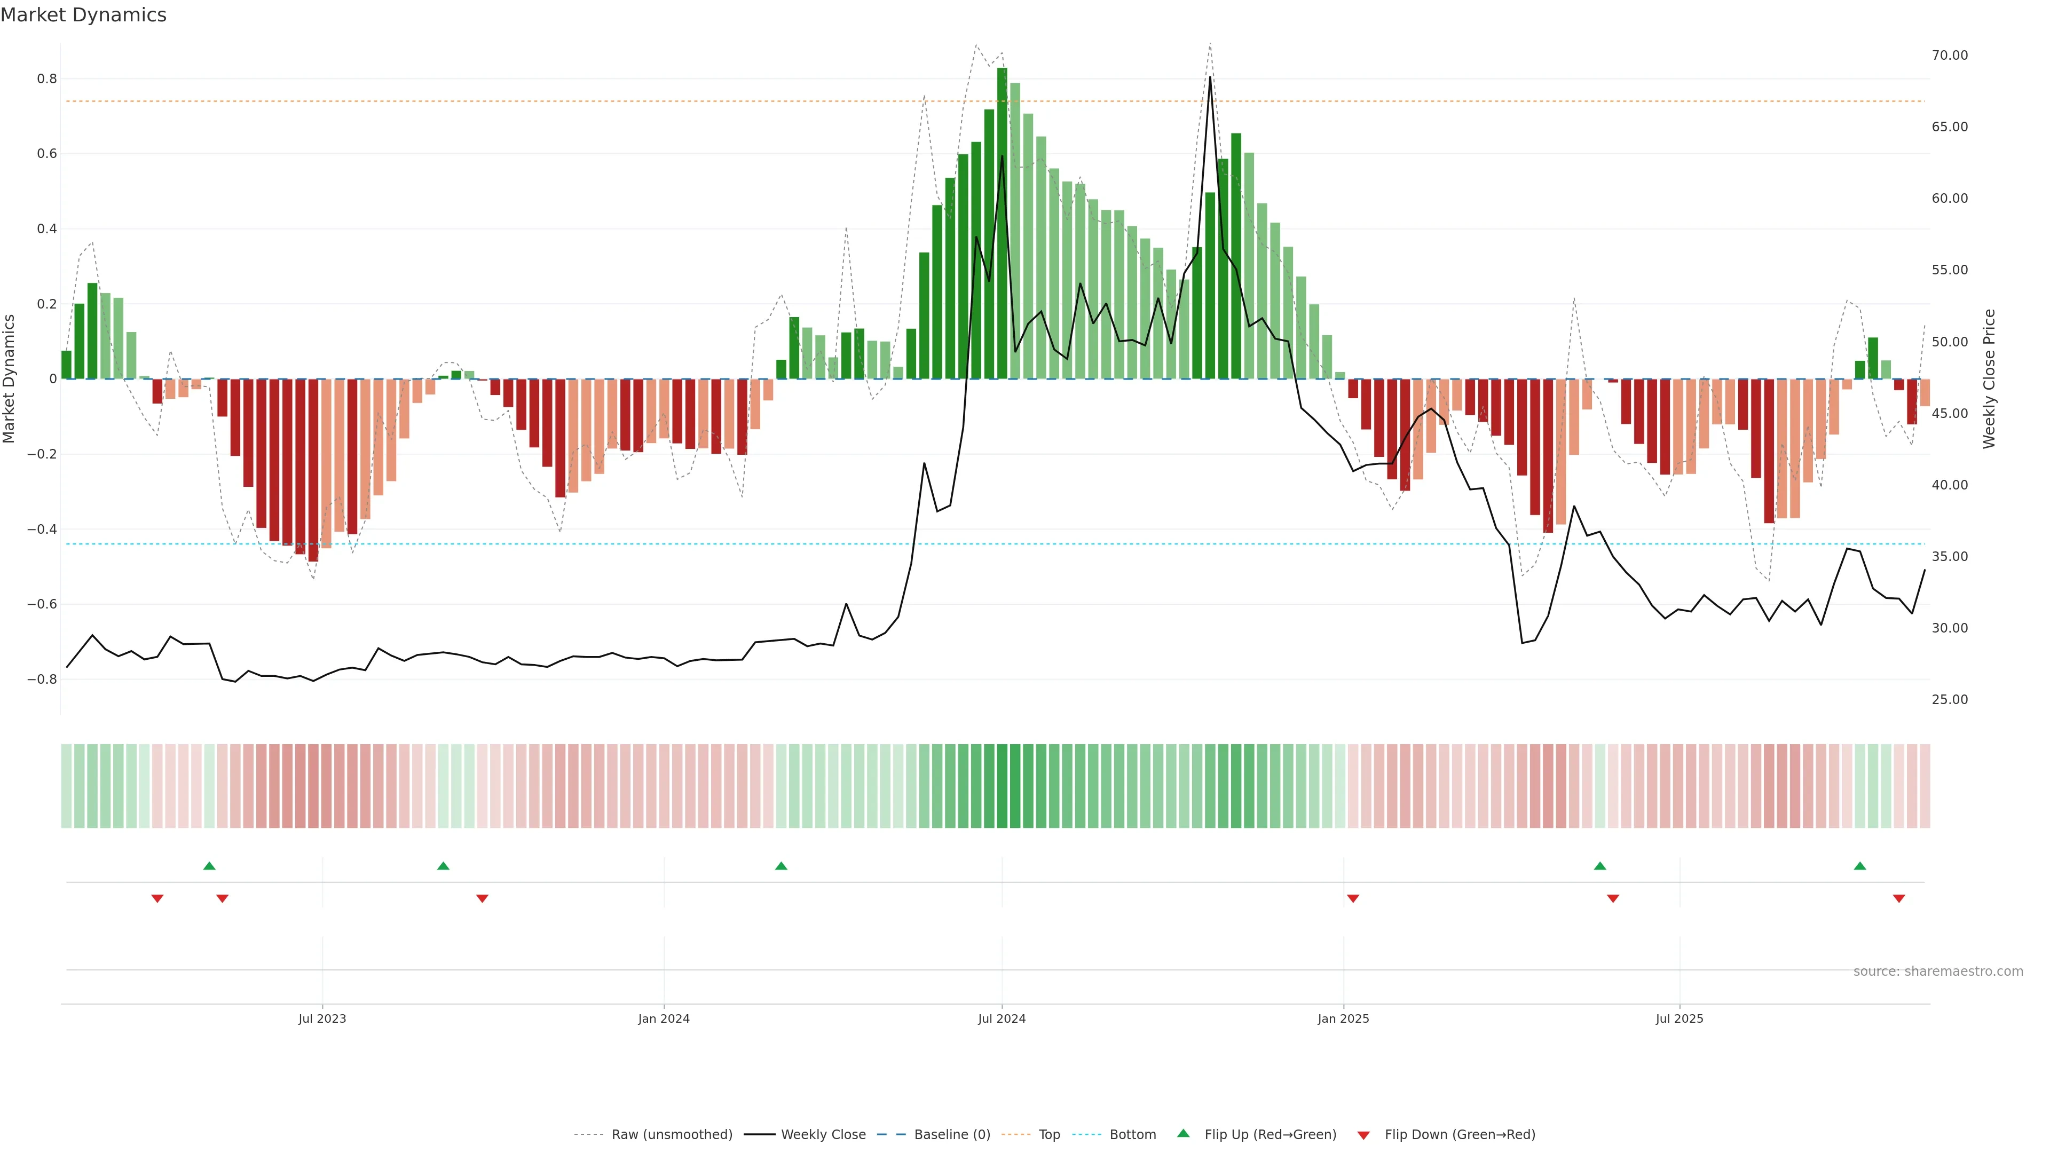Click the source: sharemaestro.com text

point(1938,971)
